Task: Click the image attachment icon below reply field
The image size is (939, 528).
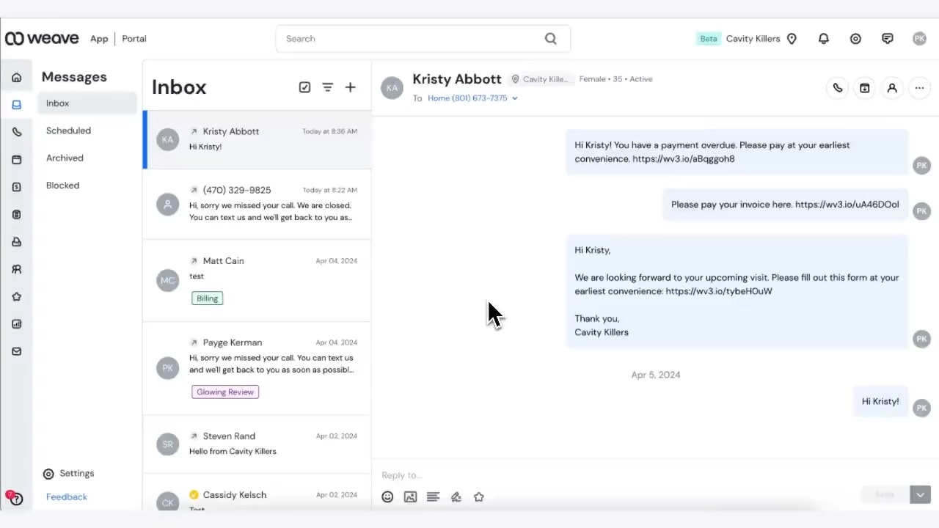Action: 410,496
